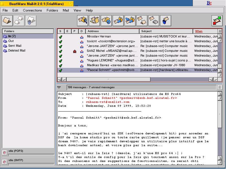
Task: Click the subject "[cubase-vst] expander JV-1080"
Action: coord(163,65)
